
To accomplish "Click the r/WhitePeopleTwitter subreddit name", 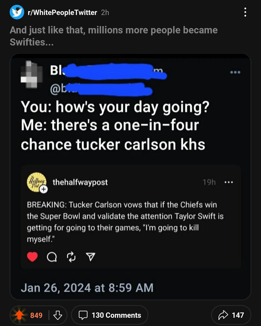I will (x=62, y=12).
